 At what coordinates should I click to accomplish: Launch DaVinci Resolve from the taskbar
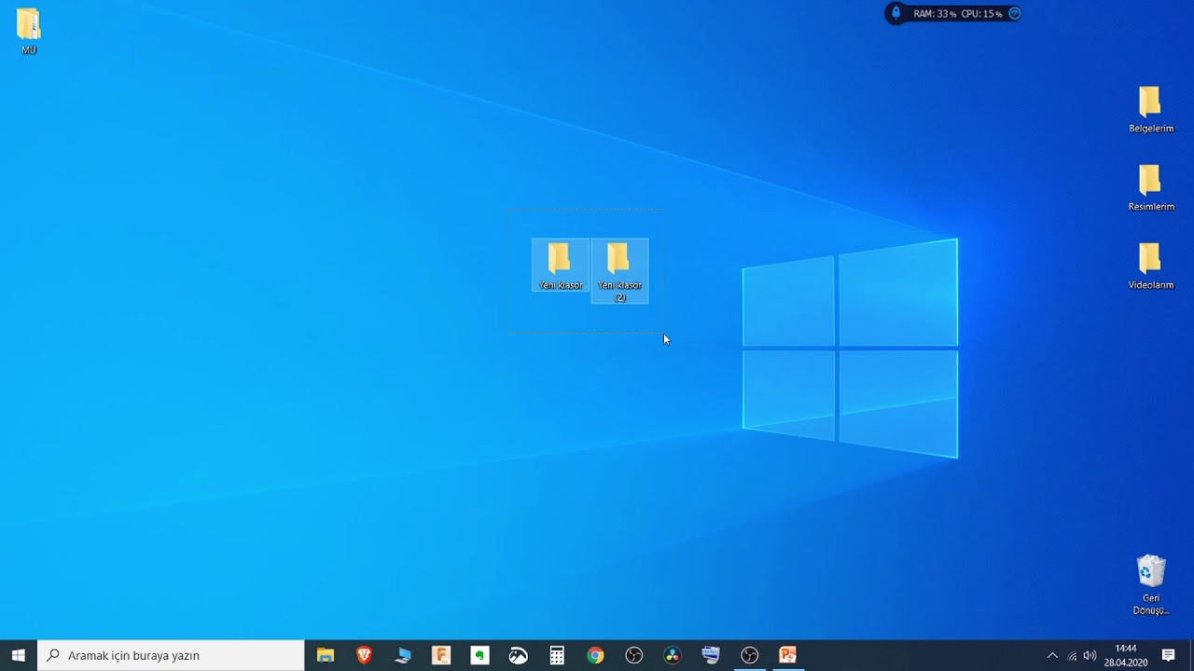673,655
